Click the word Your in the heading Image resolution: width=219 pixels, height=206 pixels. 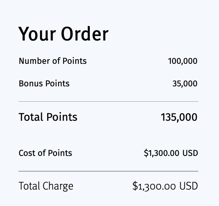pos(37,34)
